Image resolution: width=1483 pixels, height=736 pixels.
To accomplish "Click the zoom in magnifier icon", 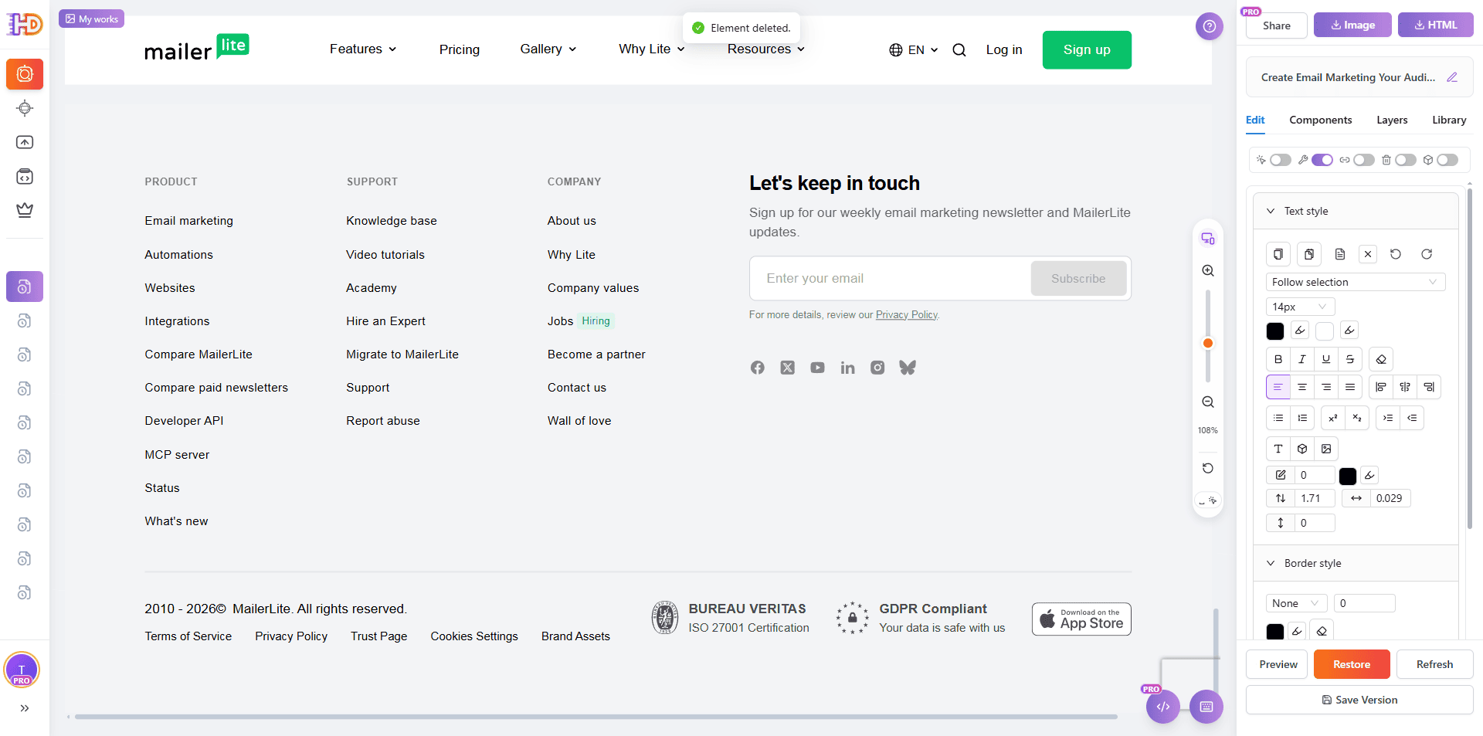I will click(x=1208, y=271).
